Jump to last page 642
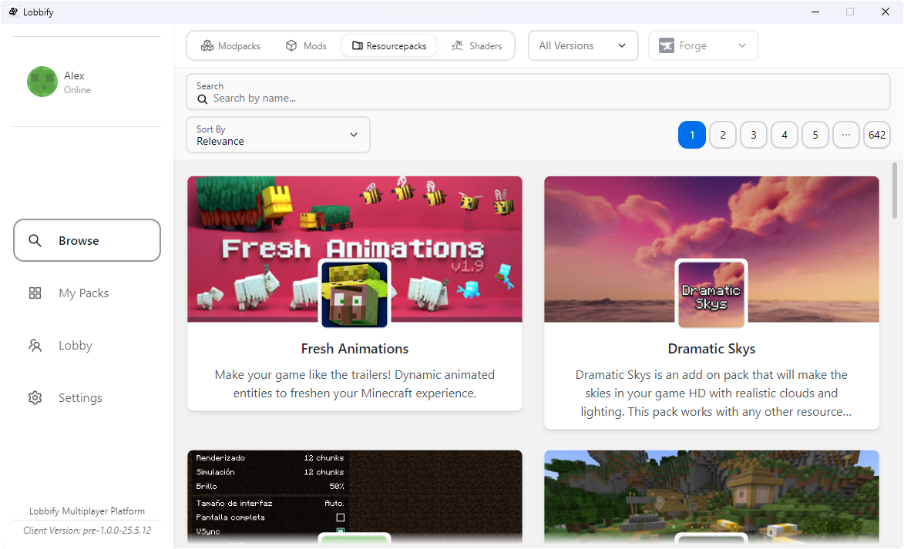The width and height of the screenshot is (904, 549). click(877, 135)
